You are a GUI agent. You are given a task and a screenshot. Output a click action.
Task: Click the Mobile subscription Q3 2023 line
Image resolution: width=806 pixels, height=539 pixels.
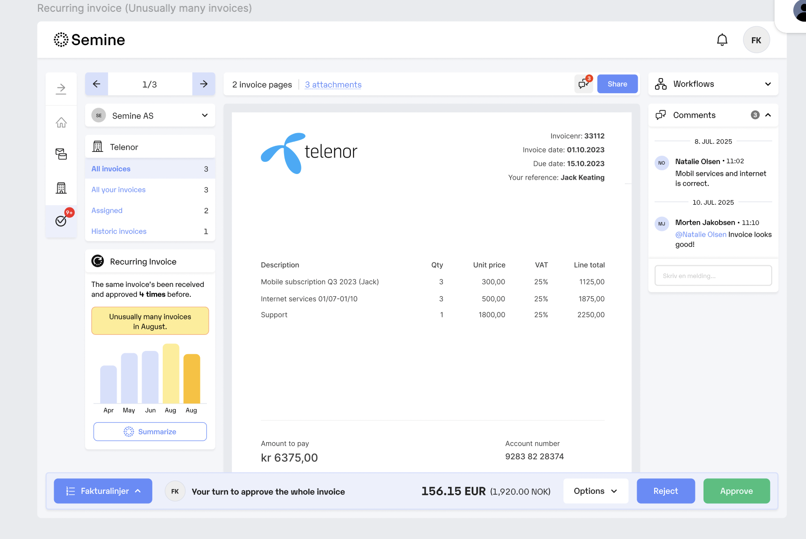pos(320,282)
